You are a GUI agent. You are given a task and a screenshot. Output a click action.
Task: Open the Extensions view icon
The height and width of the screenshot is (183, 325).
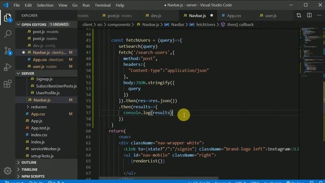point(8,84)
